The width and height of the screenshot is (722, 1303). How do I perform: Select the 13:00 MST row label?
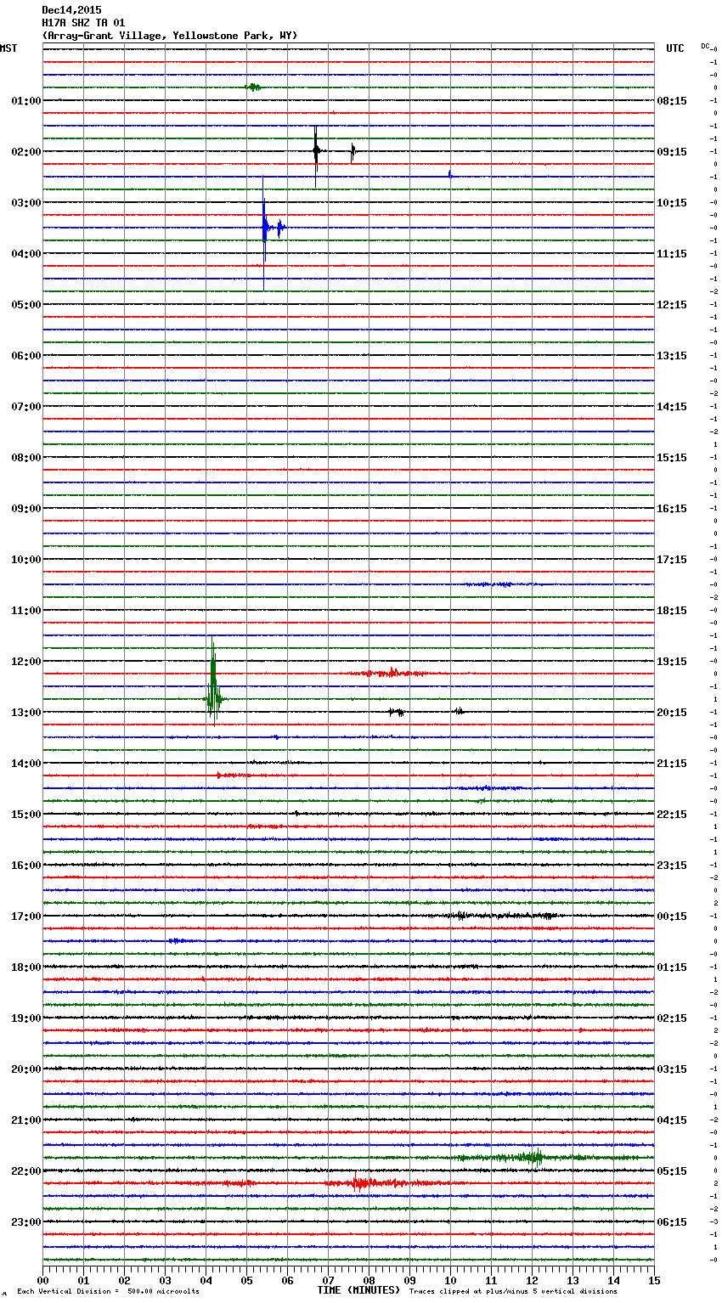click(25, 713)
